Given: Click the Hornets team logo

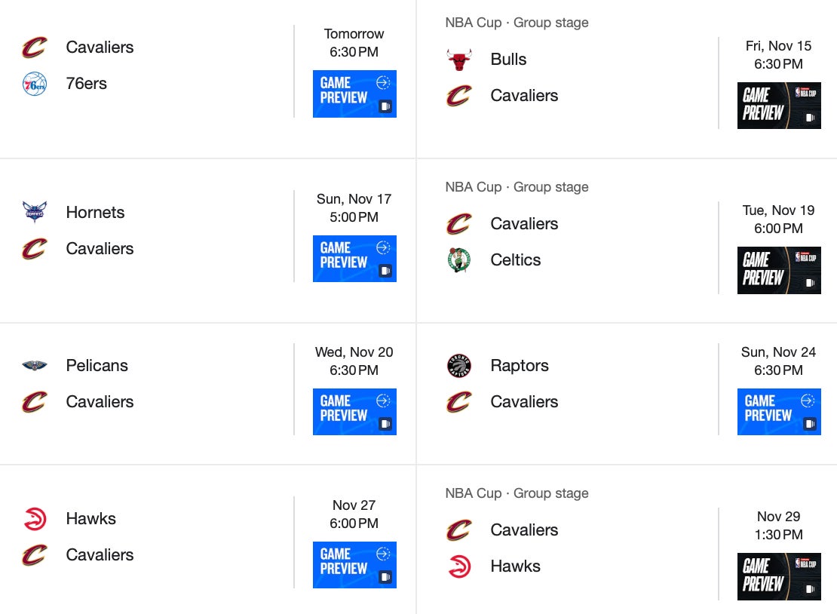Looking at the screenshot, I should 35,213.
